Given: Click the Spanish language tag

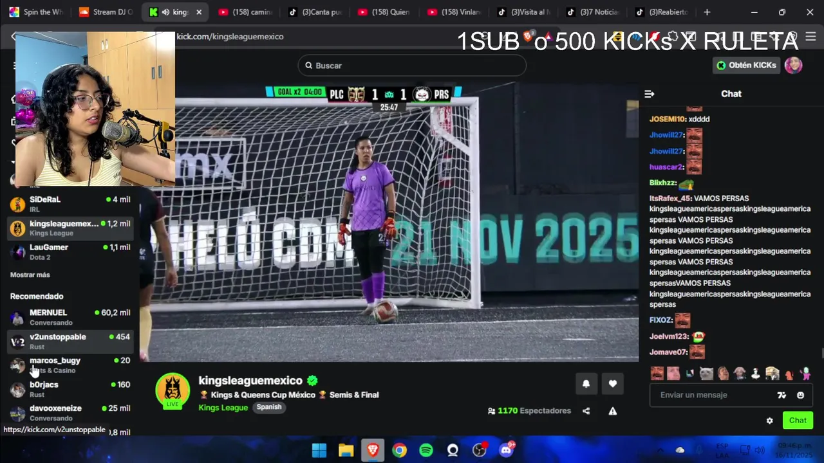Looking at the screenshot, I should [269, 407].
